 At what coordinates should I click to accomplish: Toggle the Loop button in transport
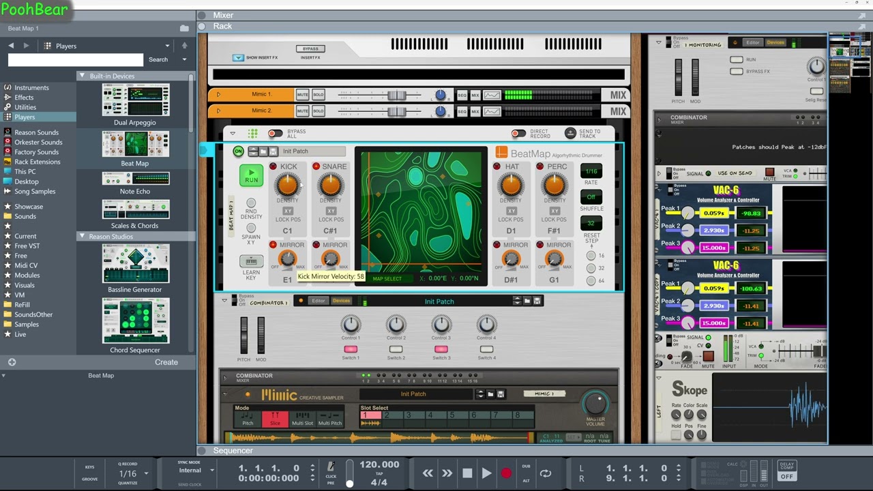(x=546, y=473)
